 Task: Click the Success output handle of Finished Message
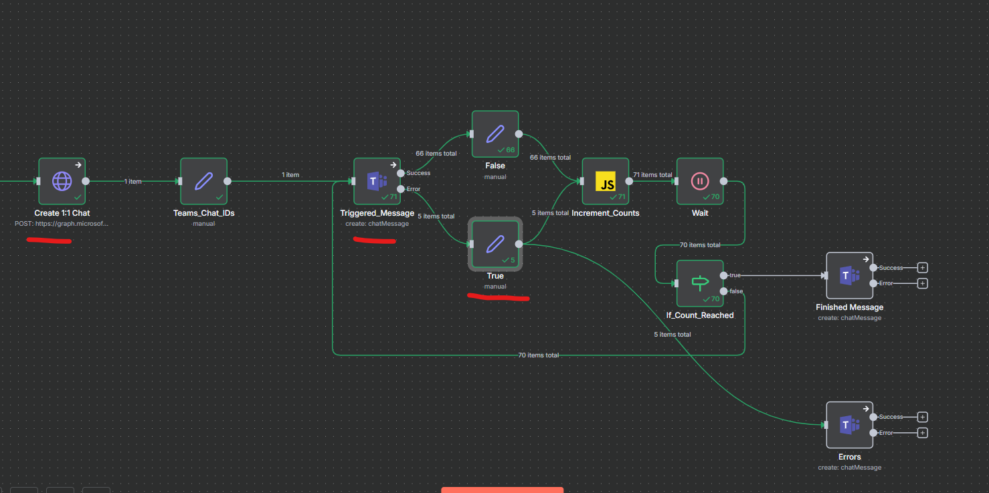pyautogui.click(x=873, y=267)
